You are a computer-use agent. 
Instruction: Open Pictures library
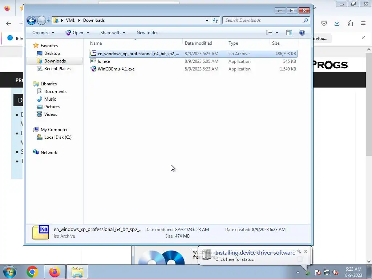(x=52, y=106)
